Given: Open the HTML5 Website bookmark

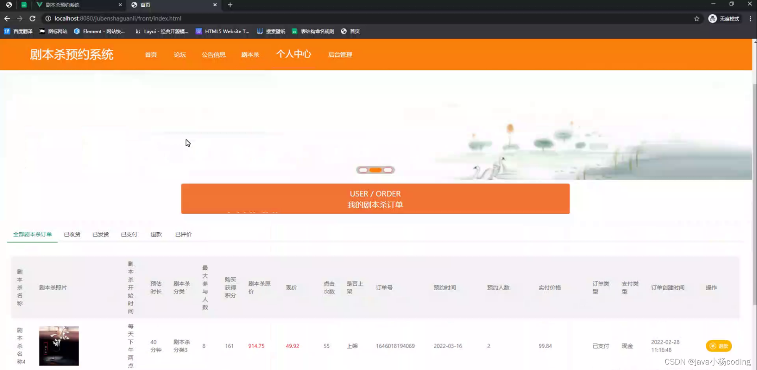Looking at the screenshot, I should click(x=222, y=31).
